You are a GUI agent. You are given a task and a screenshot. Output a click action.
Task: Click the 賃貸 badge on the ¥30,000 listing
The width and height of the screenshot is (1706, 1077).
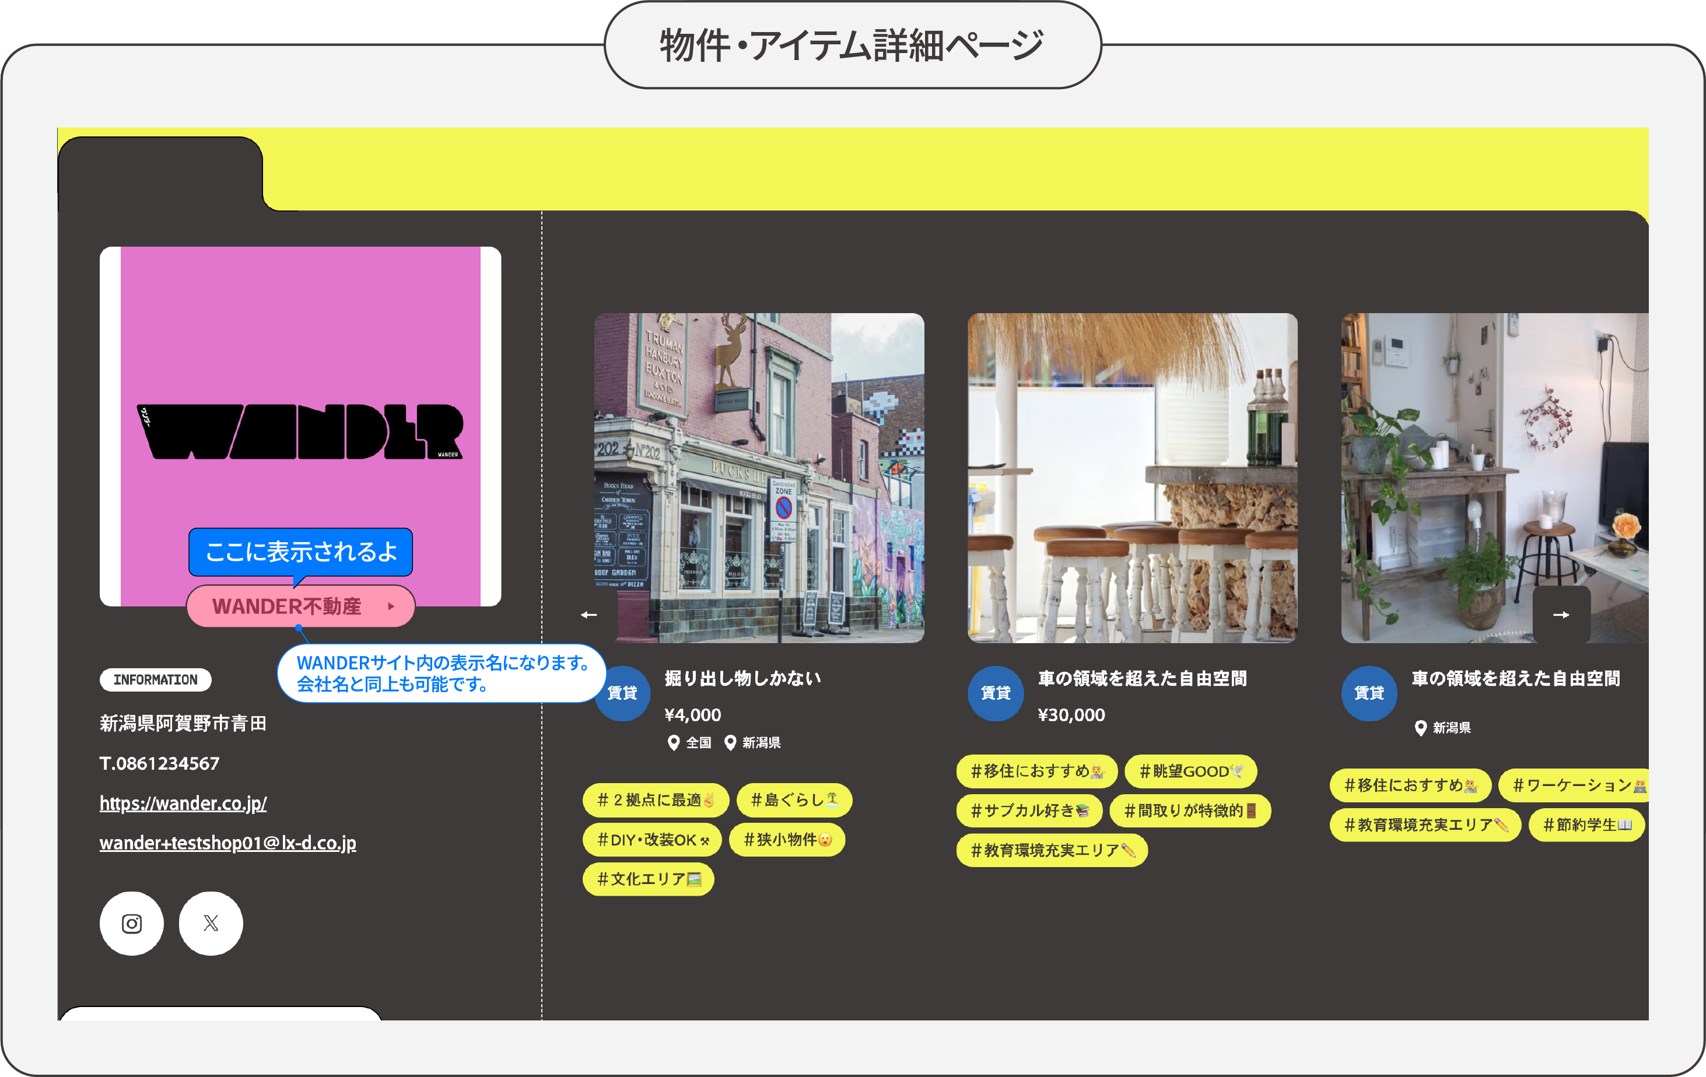click(x=996, y=693)
